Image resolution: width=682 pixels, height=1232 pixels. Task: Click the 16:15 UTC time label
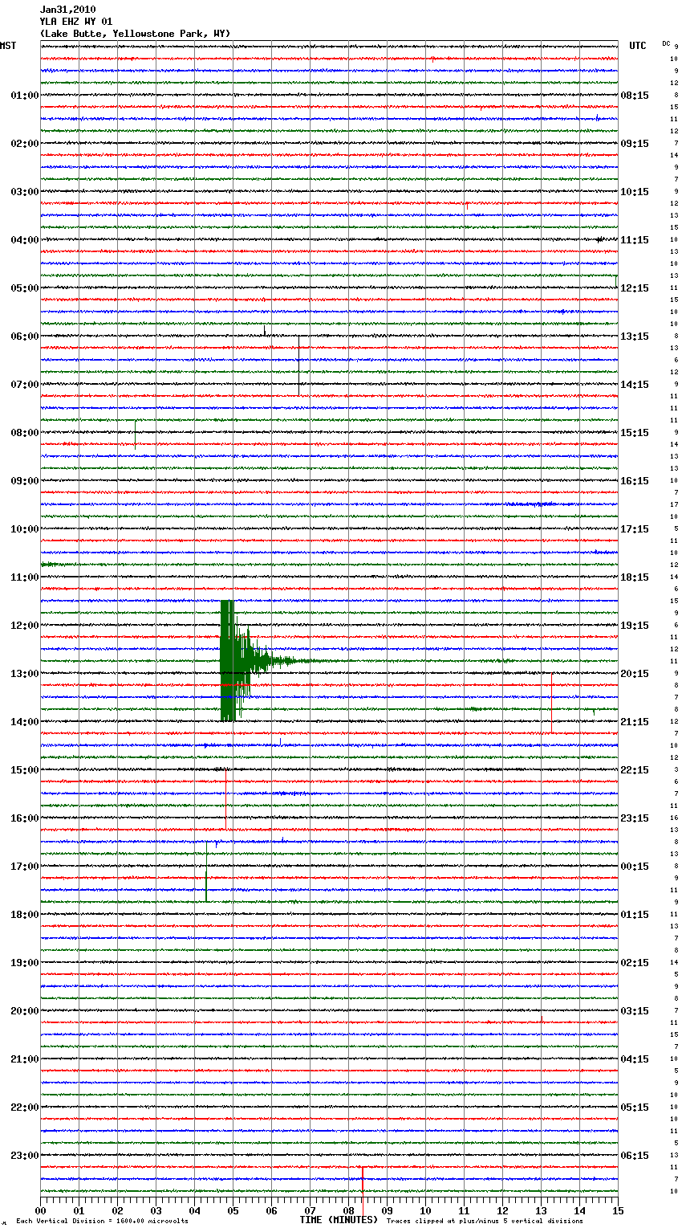[x=635, y=481]
